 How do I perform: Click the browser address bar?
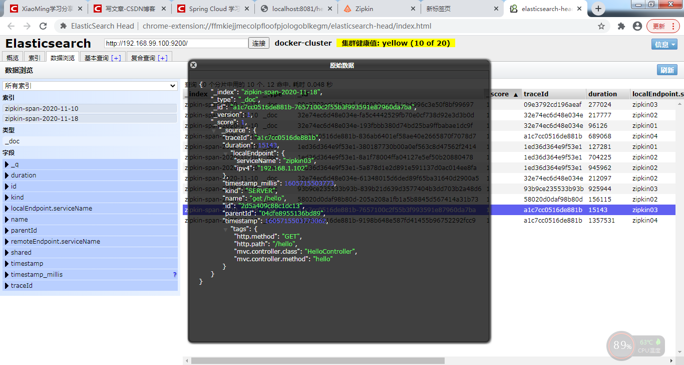(x=325, y=26)
